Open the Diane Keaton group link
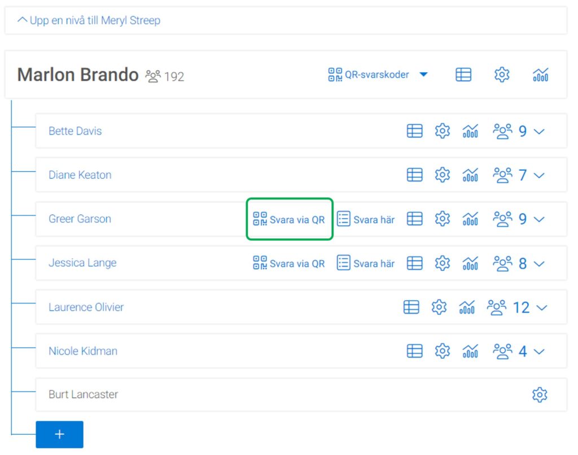This screenshot has height=455, width=578. (x=80, y=175)
